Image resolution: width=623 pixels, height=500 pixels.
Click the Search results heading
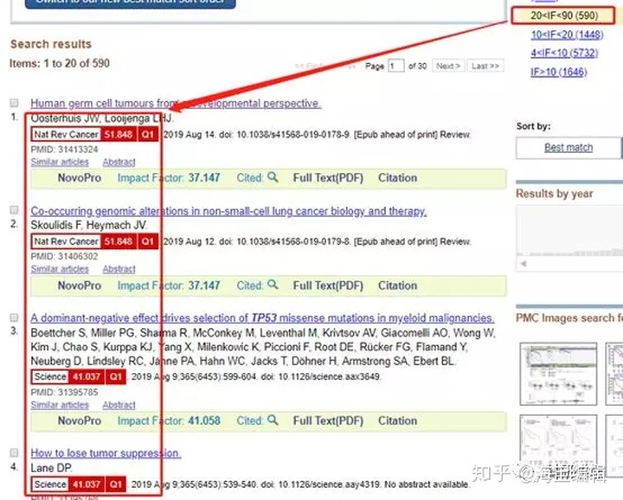point(51,44)
